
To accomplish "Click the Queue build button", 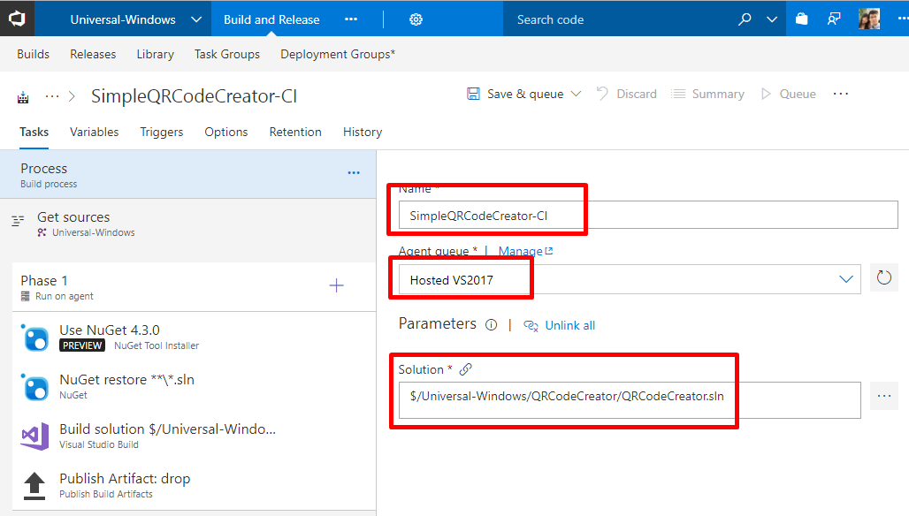I will [789, 94].
